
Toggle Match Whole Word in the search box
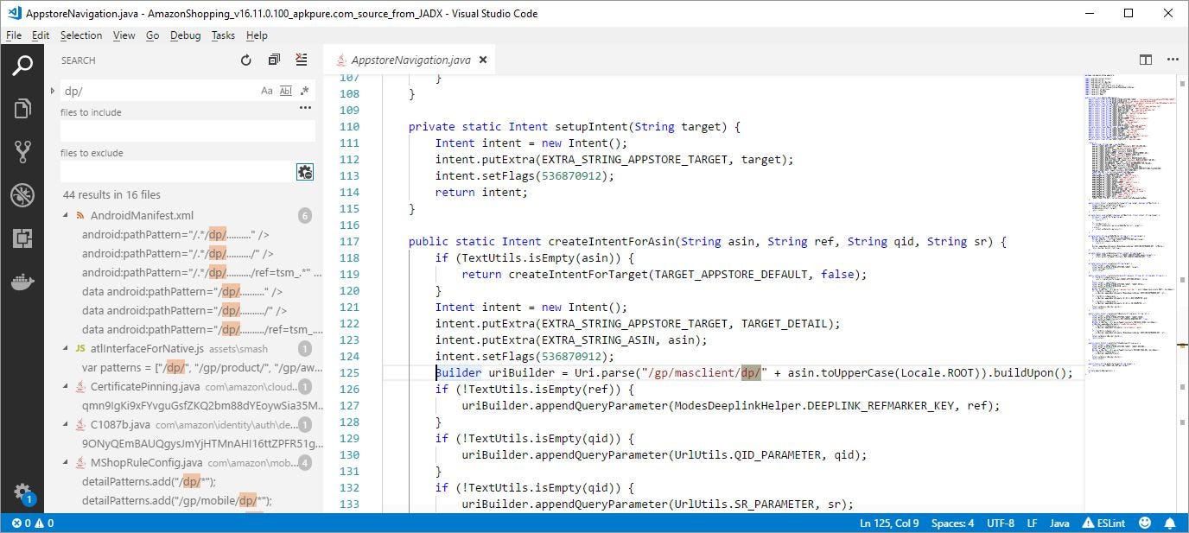click(286, 91)
